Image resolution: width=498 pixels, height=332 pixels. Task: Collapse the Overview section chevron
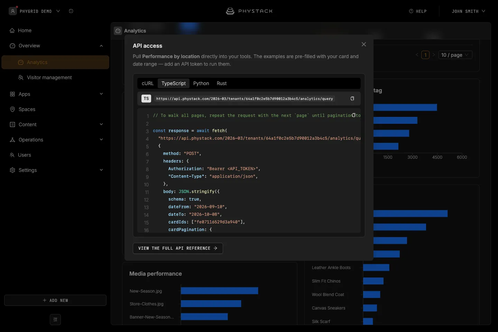[x=101, y=46]
